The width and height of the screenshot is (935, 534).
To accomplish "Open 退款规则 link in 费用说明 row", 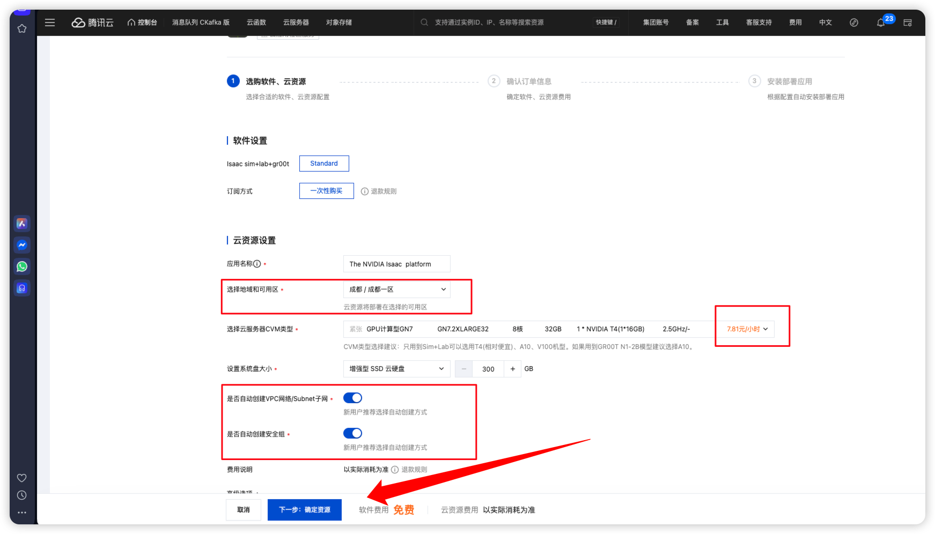I will pos(414,470).
